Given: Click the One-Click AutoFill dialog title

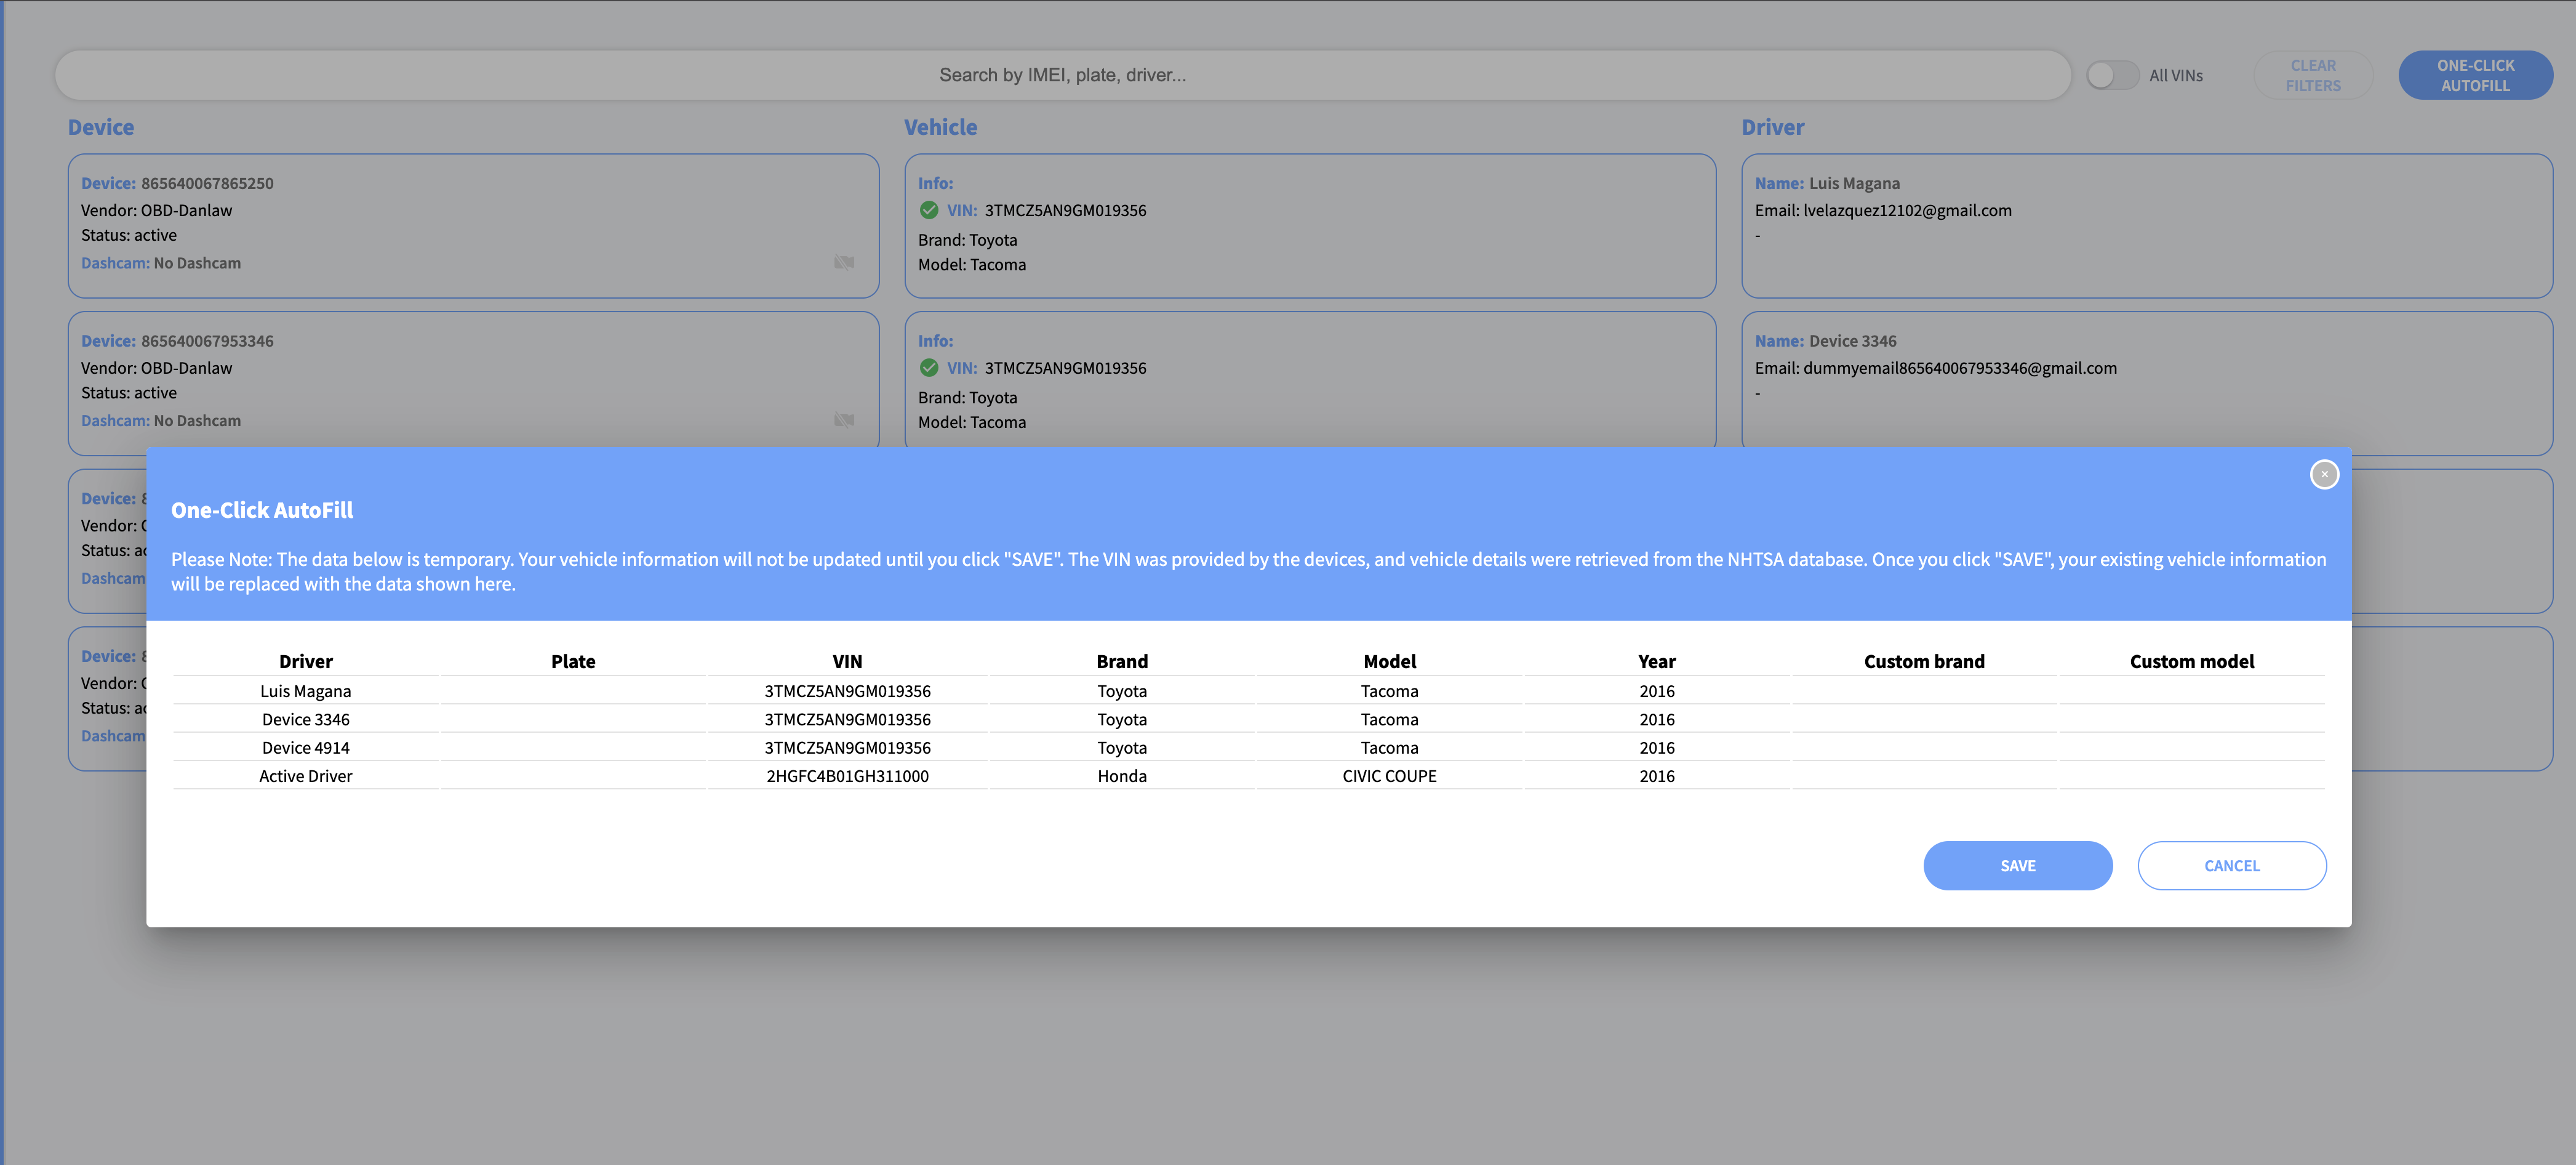Looking at the screenshot, I should click(x=262, y=510).
